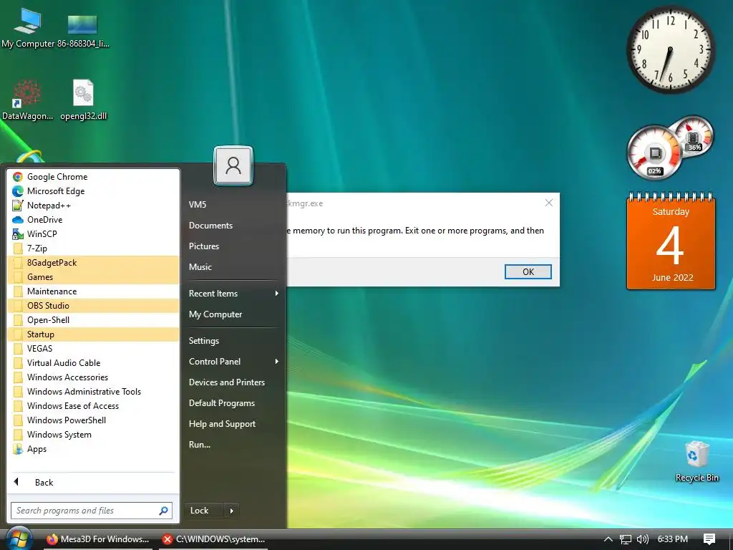
Task: Open OneDrive from the programs list
Action: point(94,220)
